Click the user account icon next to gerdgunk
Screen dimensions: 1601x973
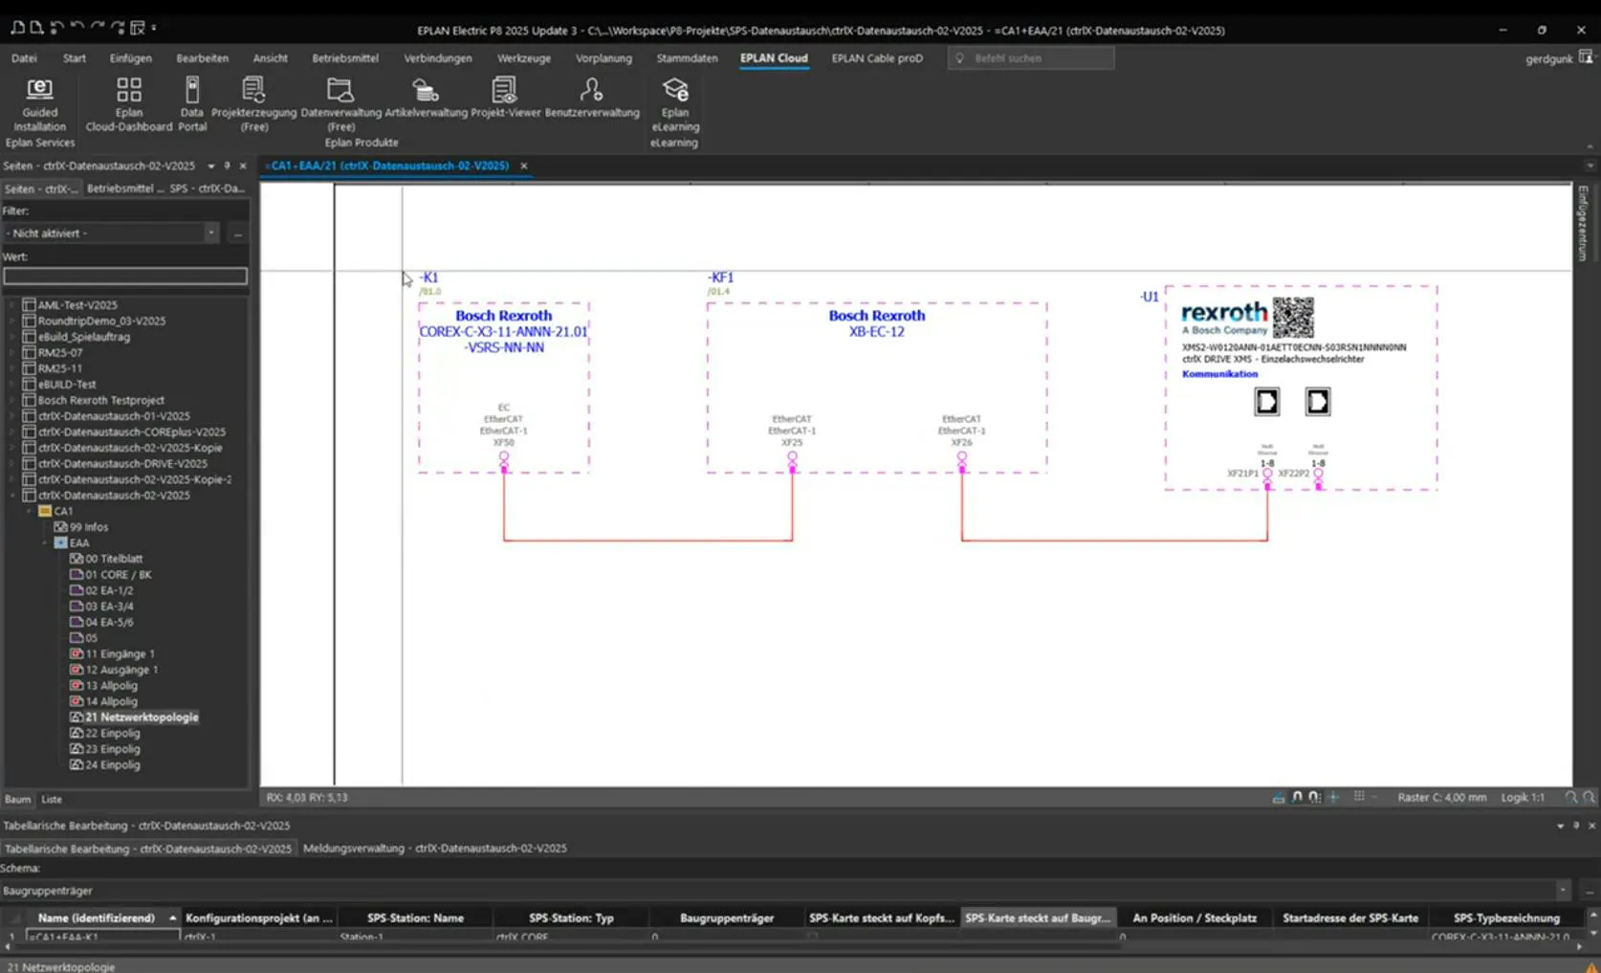coord(1586,57)
